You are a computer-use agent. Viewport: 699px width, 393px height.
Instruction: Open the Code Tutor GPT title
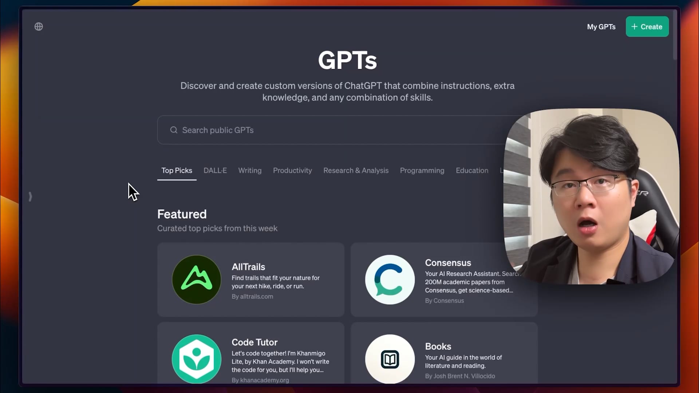254,342
